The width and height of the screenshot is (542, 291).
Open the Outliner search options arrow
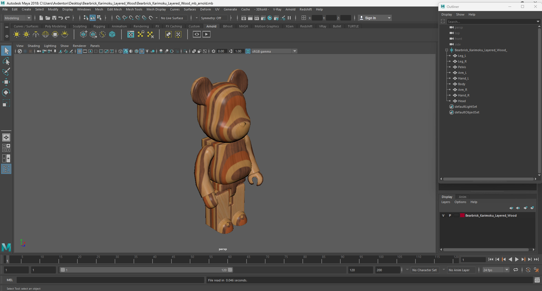click(x=538, y=21)
